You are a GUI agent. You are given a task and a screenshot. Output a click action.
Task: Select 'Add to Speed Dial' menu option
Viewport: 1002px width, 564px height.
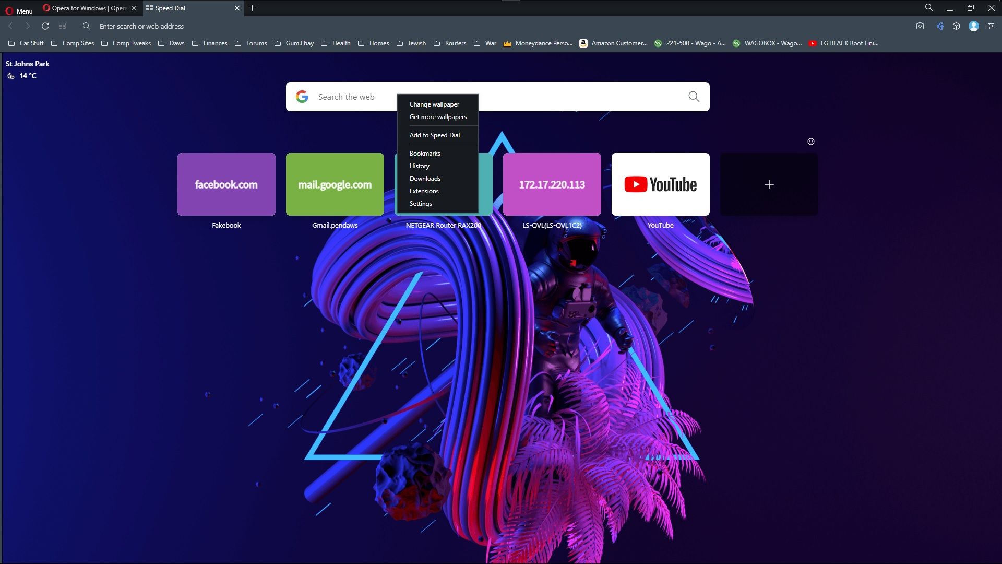434,135
